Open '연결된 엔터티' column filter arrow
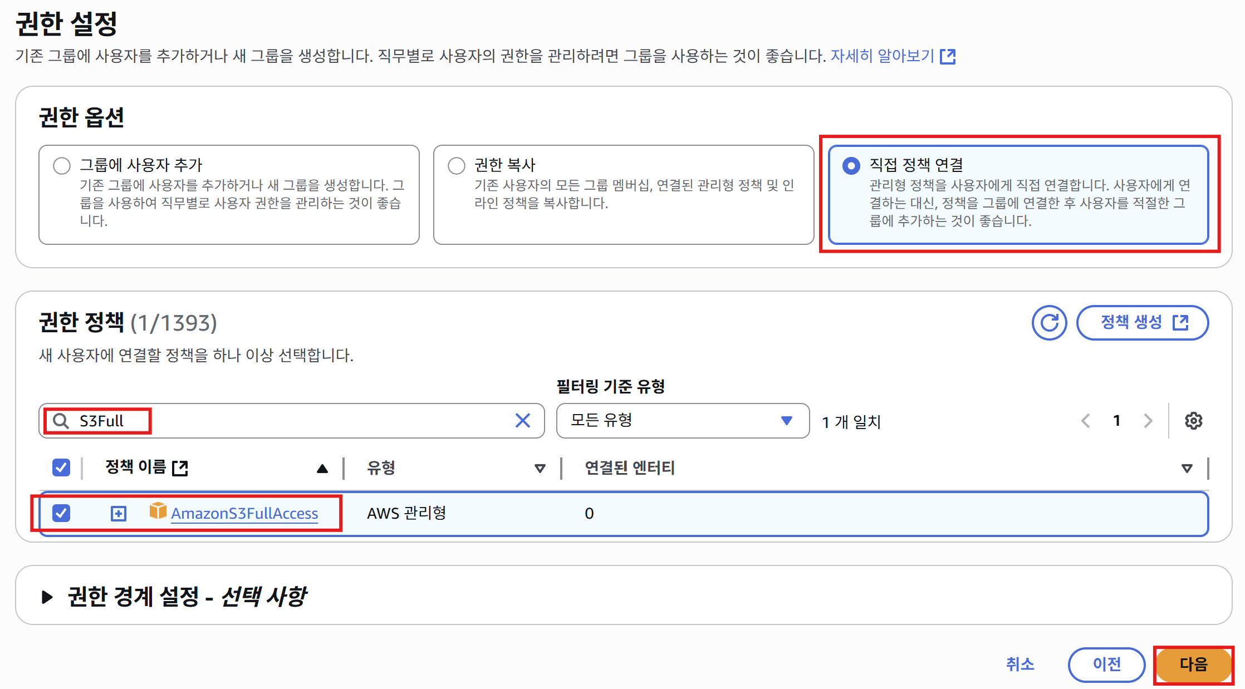 [1187, 469]
